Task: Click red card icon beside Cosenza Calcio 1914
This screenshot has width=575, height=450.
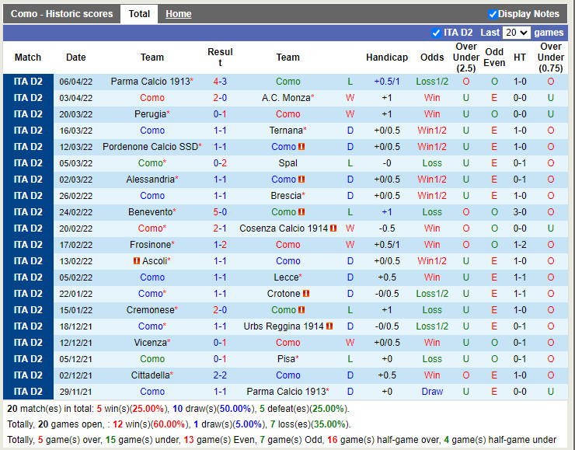Action: (333, 228)
